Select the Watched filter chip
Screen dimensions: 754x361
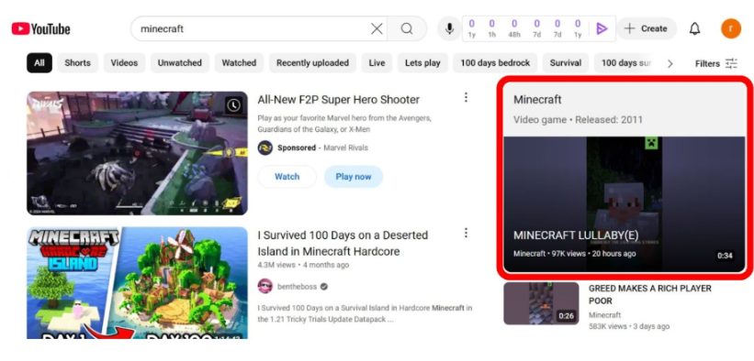pos(239,63)
